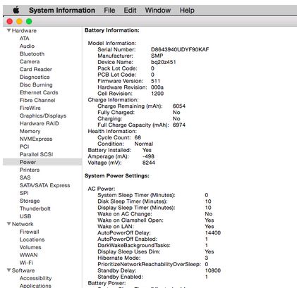Image resolution: width=297 pixels, height=288 pixels.
Task: Select Hardware RAID in the sidebar
Action: pos(40,123)
